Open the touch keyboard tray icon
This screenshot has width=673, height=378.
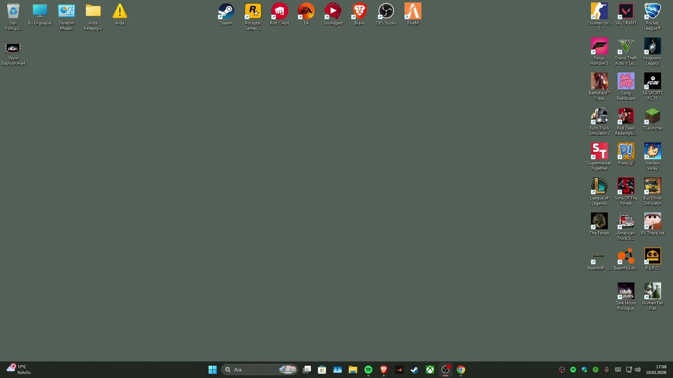pos(618,370)
